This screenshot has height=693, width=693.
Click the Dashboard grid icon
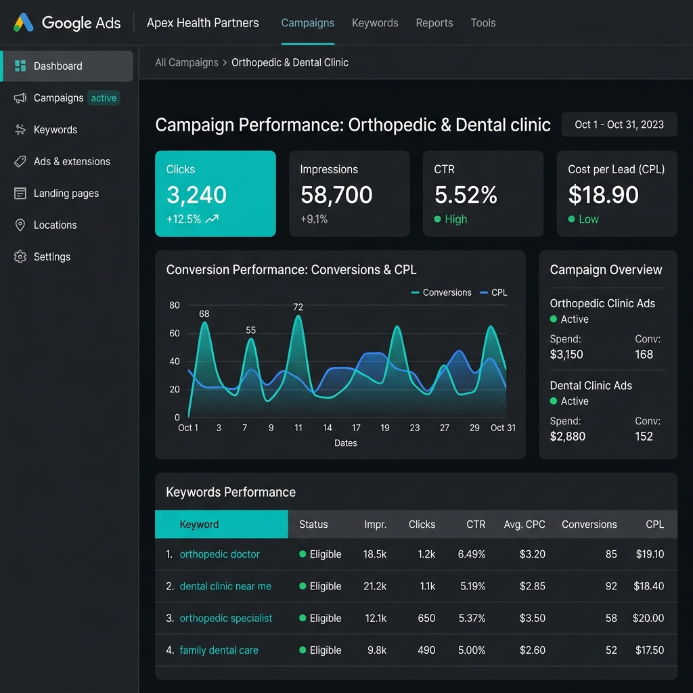(x=20, y=66)
